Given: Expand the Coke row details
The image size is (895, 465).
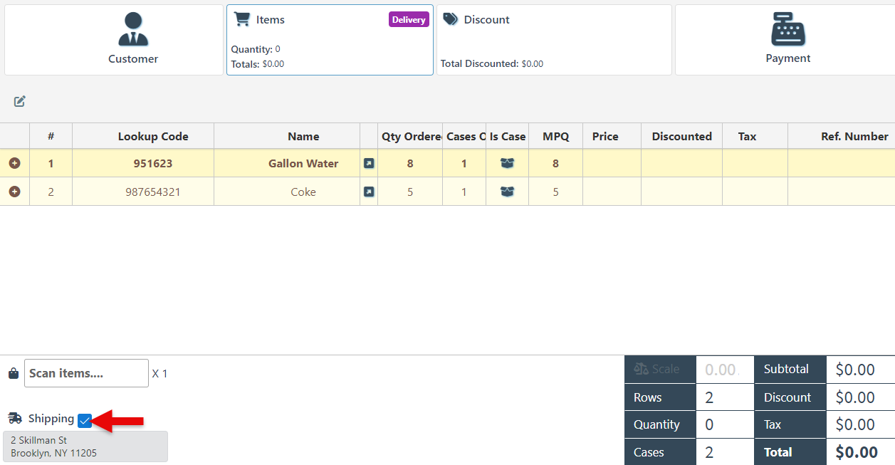Looking at the screenshot, I should (x=14, y=192).
